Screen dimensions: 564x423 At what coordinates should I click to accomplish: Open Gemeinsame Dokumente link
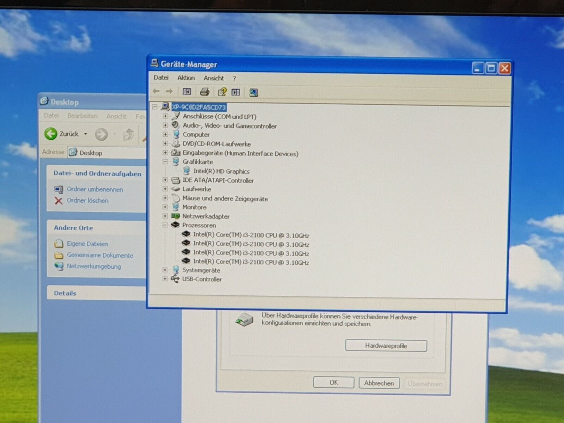pos(100,255)
